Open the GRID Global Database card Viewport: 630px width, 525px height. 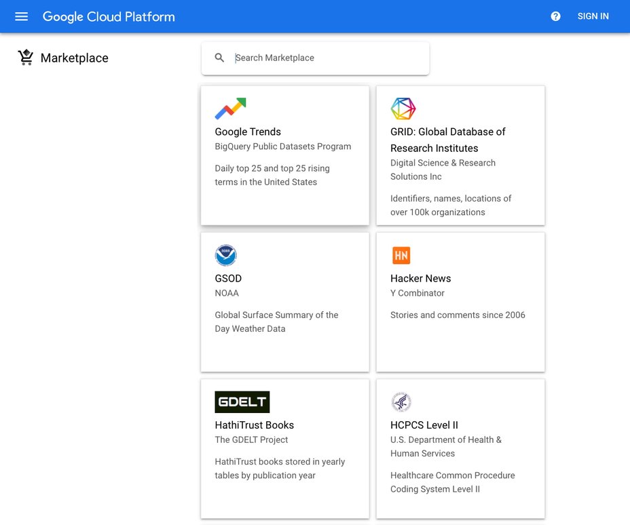click(460, 155)
